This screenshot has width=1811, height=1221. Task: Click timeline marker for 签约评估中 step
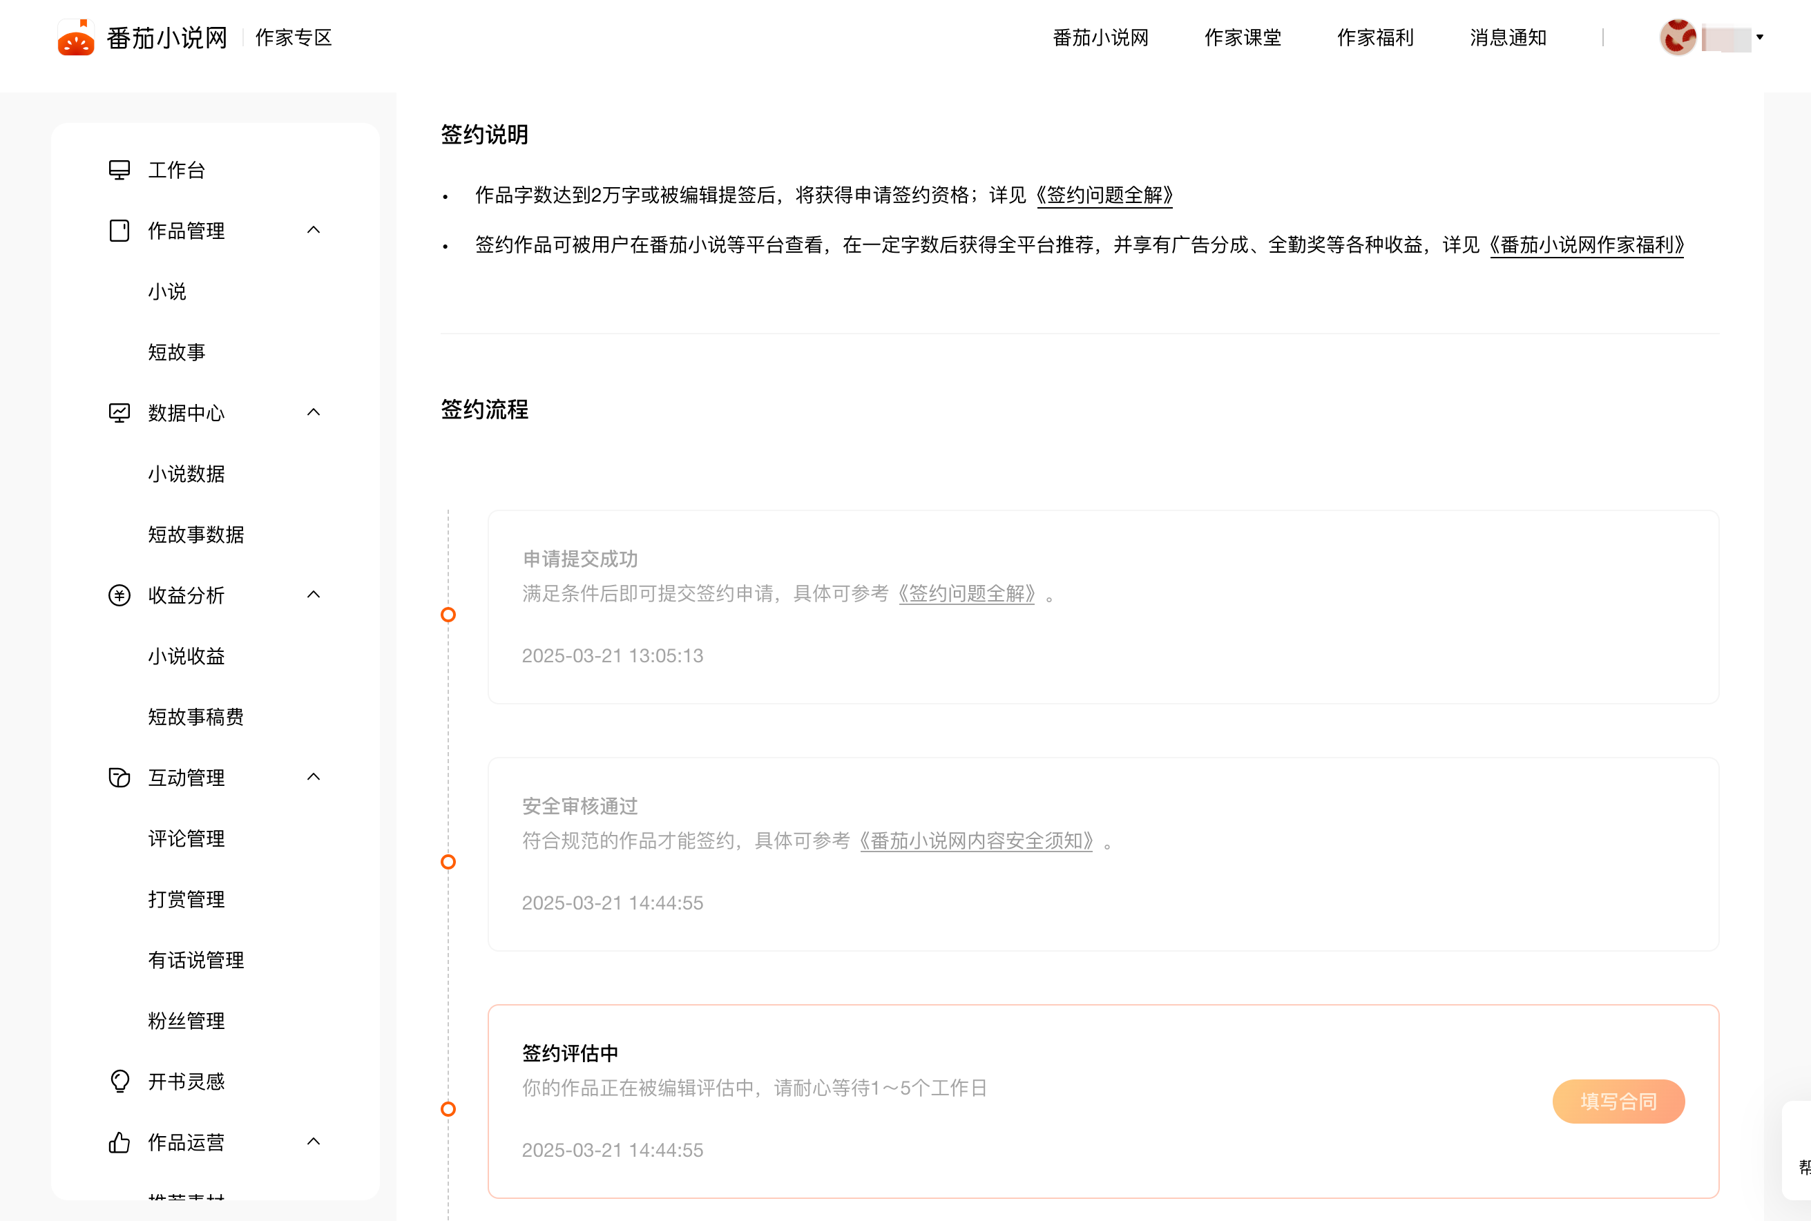[x=448, y=1109]
